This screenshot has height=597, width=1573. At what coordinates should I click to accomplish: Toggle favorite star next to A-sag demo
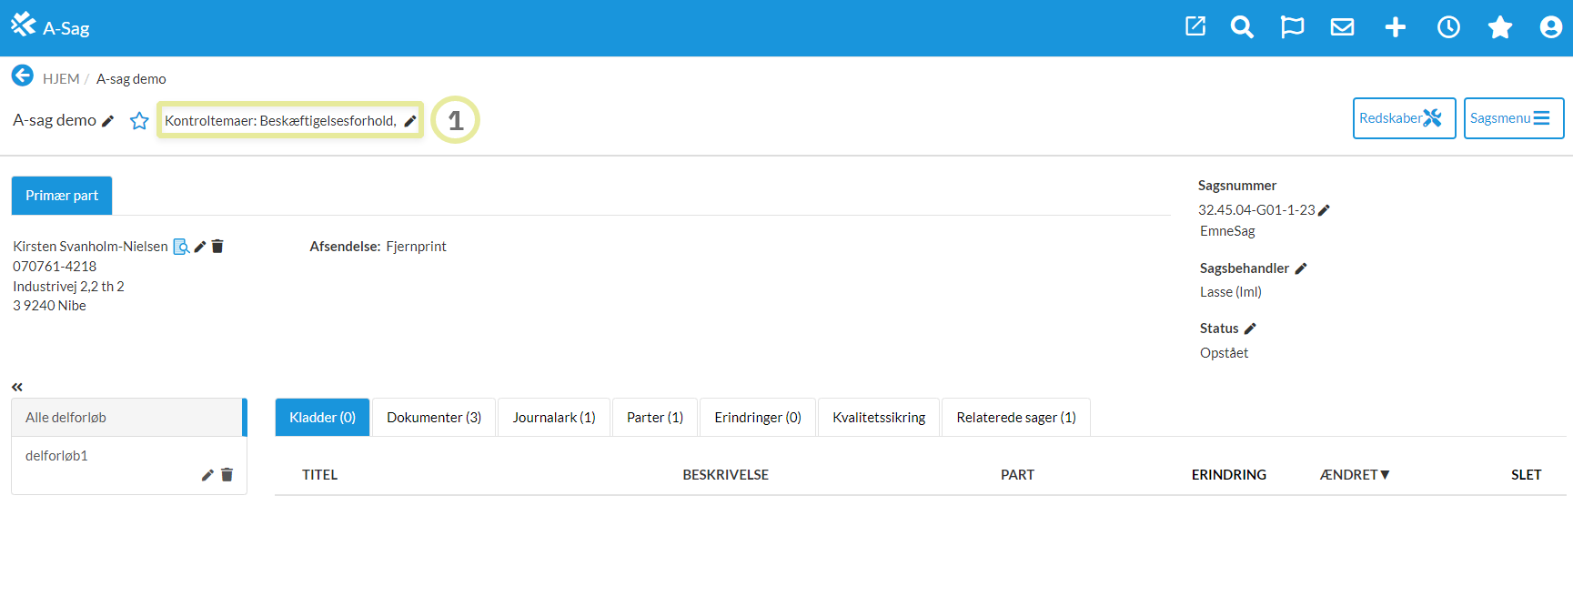[139, 121]
